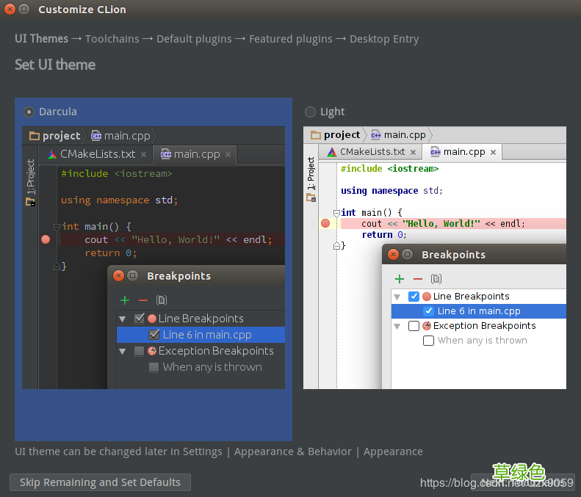Screen dimensions: 581x497
Task: Select main.cpp editor tab in Light preview
Action: (463, 152)
